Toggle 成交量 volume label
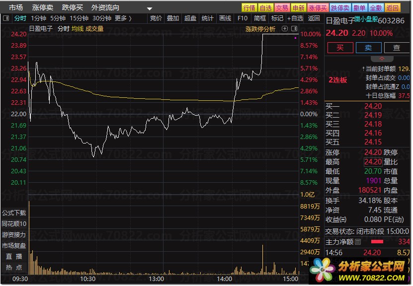 click(x=94, y=29)
